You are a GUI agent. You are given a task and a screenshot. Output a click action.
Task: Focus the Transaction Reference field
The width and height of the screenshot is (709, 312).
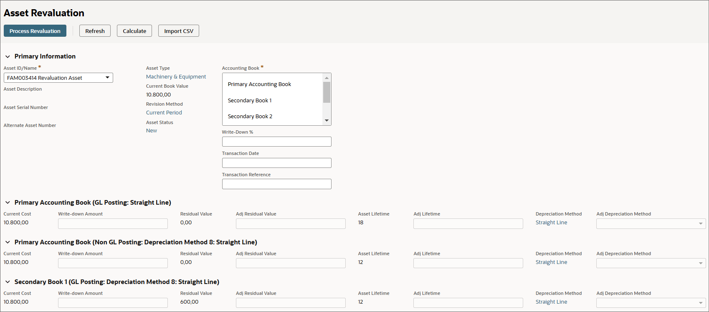[277, 184]
